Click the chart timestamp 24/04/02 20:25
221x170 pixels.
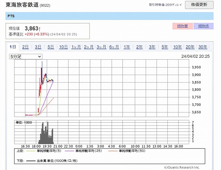coord(196,56)
